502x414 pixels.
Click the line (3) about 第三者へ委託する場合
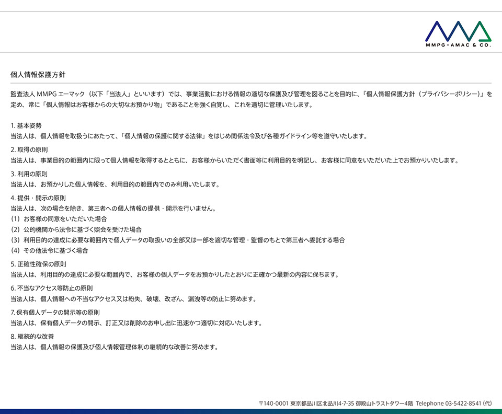tap(178, 240)
